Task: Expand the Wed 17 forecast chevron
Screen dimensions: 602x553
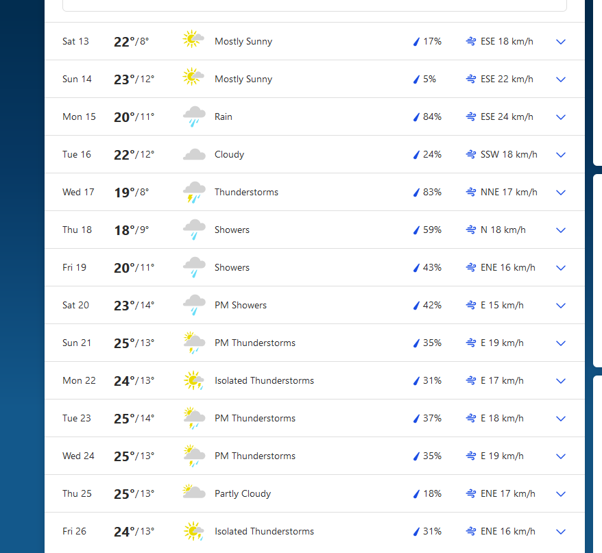Action: pyautogui.click(x=561, y=193)
